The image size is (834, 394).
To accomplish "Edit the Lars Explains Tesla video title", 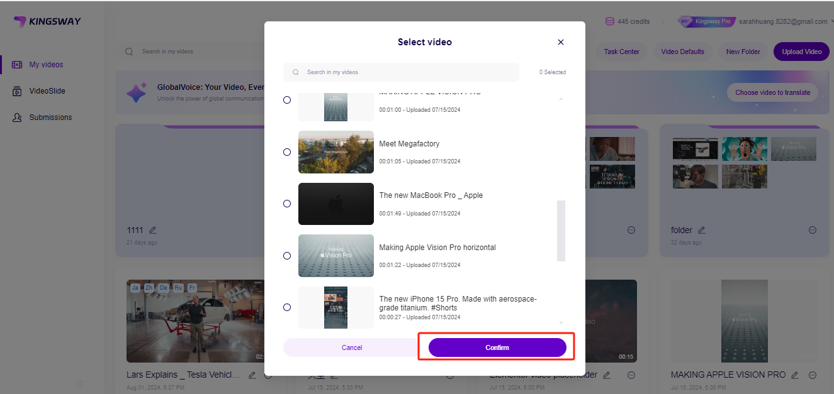I will [252, 375].
